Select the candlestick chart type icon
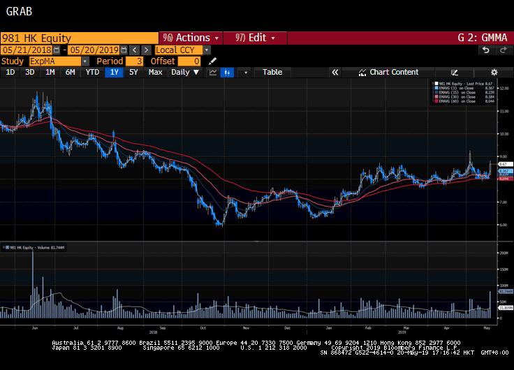 coord(227,72)
